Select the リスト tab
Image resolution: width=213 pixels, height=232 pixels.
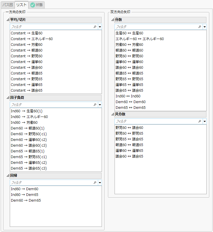pos(22,5)
